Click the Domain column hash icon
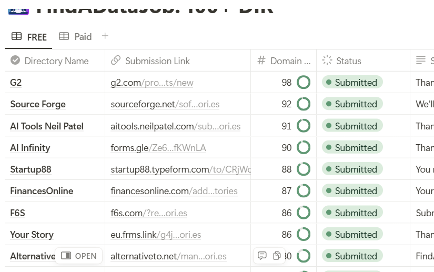This screenshot has width=434, height=272. tap(261, 61)
